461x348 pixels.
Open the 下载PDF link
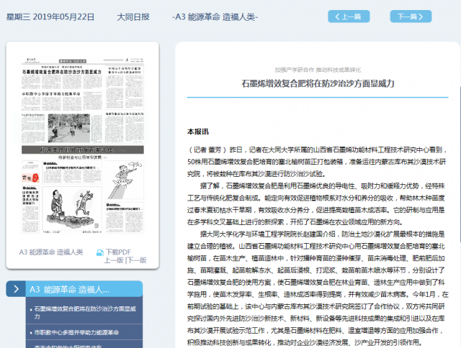118,252
